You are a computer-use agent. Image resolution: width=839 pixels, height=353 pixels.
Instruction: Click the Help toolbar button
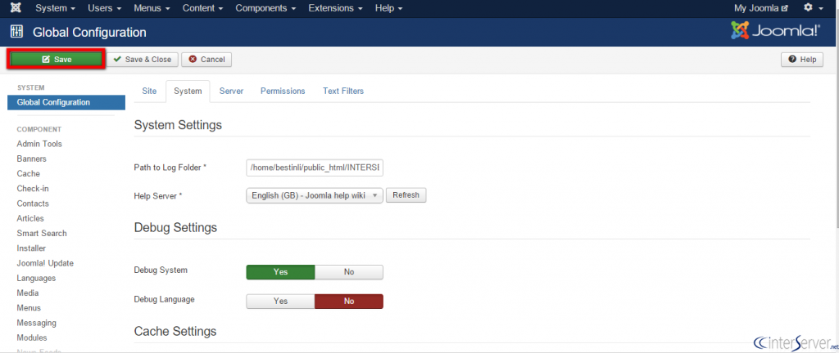coord(802,59)
